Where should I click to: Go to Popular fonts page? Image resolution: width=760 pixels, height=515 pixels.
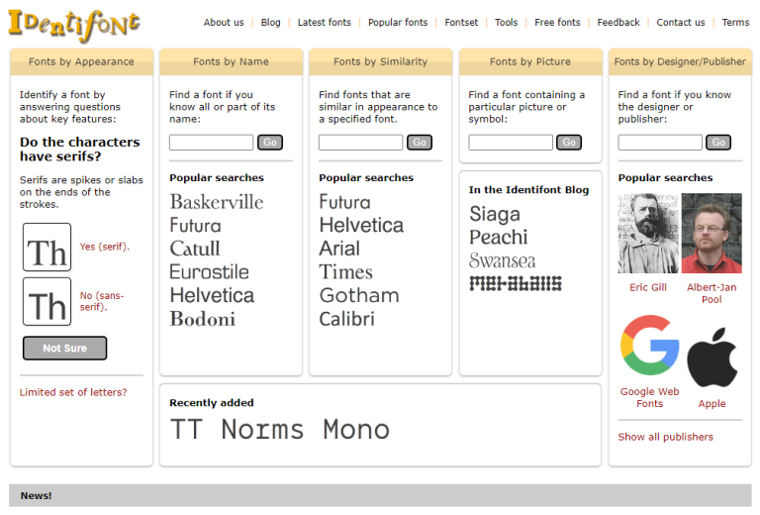[398, 23]
